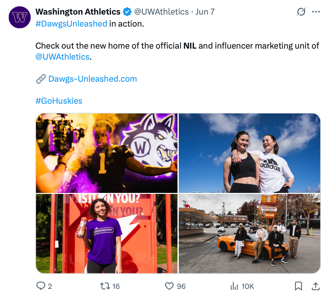Repost this tweet via retweet icon
Image resolution: width=329 pixels, height=297 pixels.
pyautogui.click(x=104, y=286)
